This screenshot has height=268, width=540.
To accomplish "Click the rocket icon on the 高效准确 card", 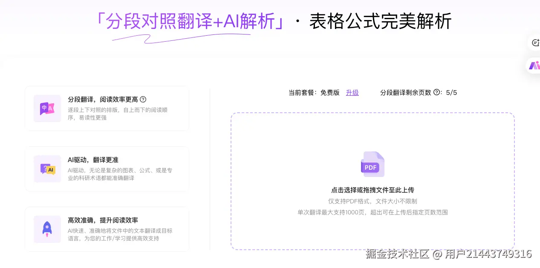I will coord(47,229).
